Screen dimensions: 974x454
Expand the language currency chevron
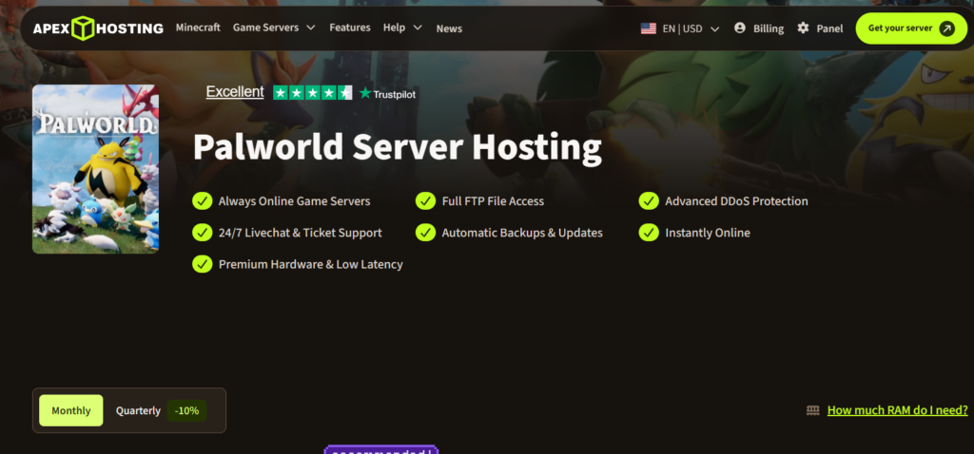pos(714,28)
